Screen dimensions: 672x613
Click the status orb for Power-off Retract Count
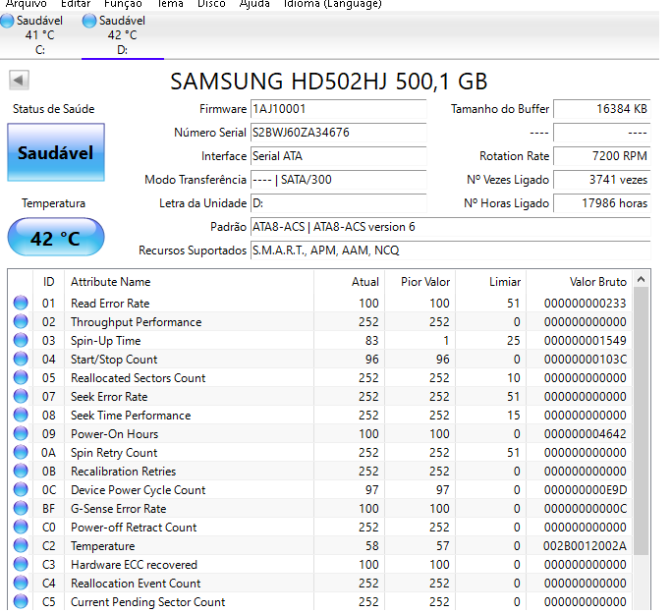pos(21,527)
